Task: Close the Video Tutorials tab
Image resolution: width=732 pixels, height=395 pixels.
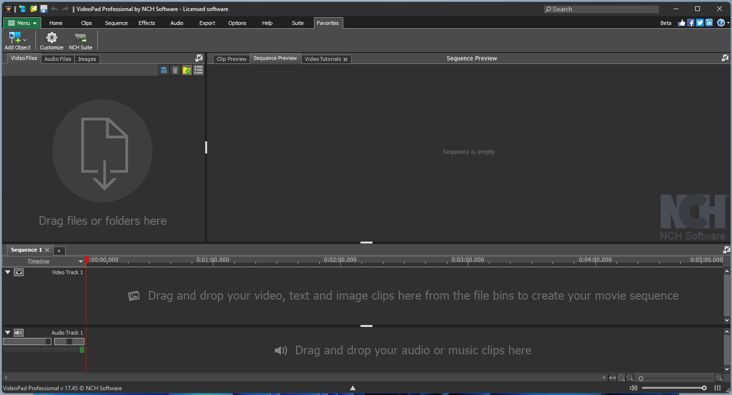Action: coord(345,59)
